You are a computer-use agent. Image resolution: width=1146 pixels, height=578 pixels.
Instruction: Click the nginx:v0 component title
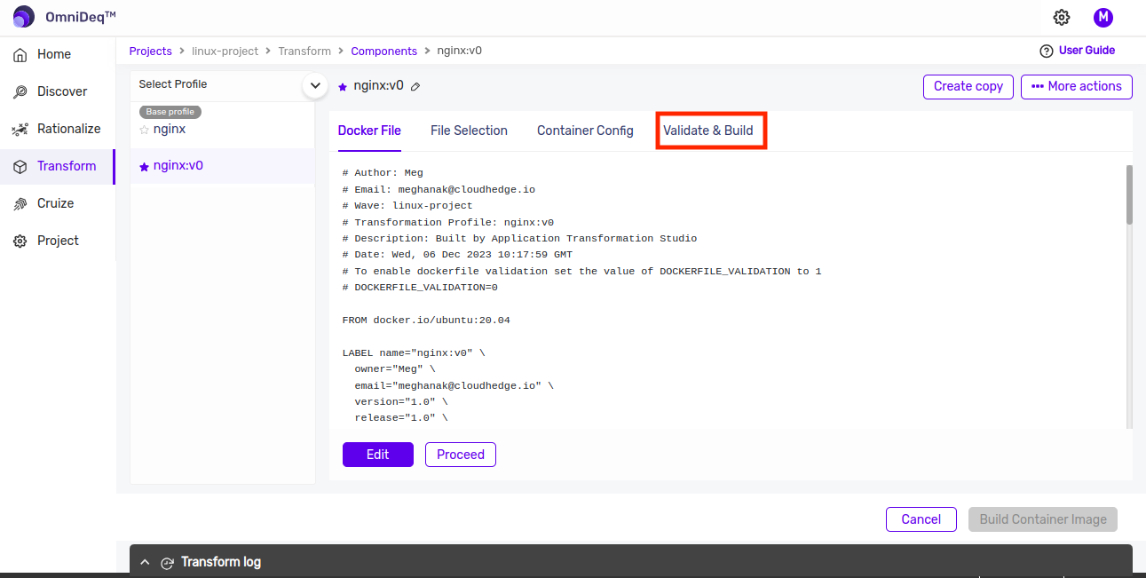(379, 86)
